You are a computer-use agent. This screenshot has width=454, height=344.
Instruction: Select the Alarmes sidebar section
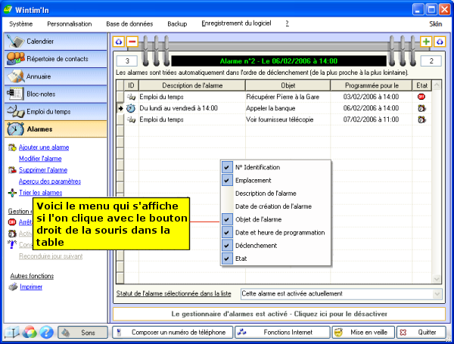tap(55, 129)
